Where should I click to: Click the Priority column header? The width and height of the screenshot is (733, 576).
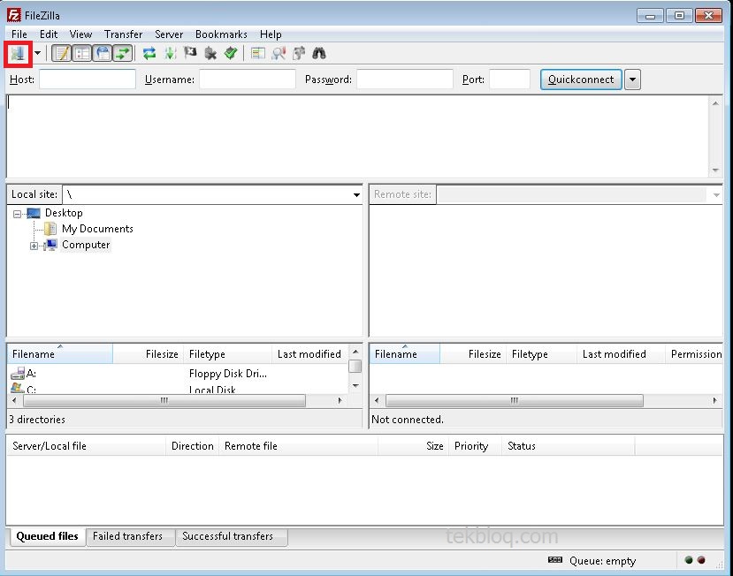coord(475,446)
